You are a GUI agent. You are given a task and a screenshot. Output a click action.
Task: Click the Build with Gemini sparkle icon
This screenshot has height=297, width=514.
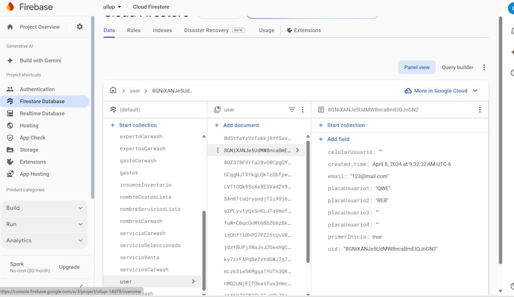[10, 61]
